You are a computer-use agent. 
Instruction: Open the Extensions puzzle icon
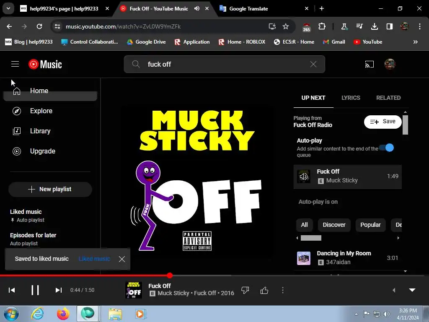(x=322, y=26)
